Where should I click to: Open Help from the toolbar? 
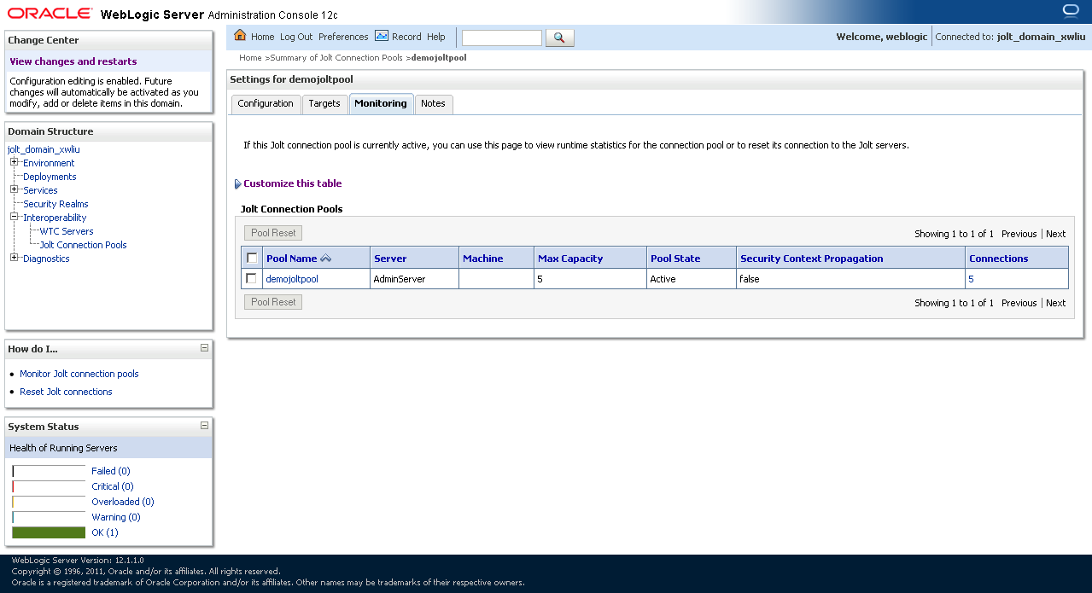pyautogui.click(x=436, y=37)
